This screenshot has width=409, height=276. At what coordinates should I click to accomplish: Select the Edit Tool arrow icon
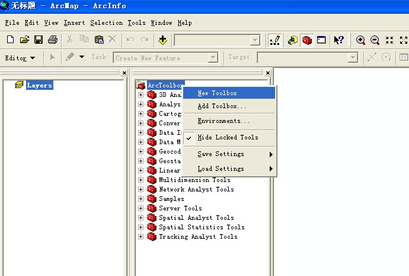click(x=52, y=57)
